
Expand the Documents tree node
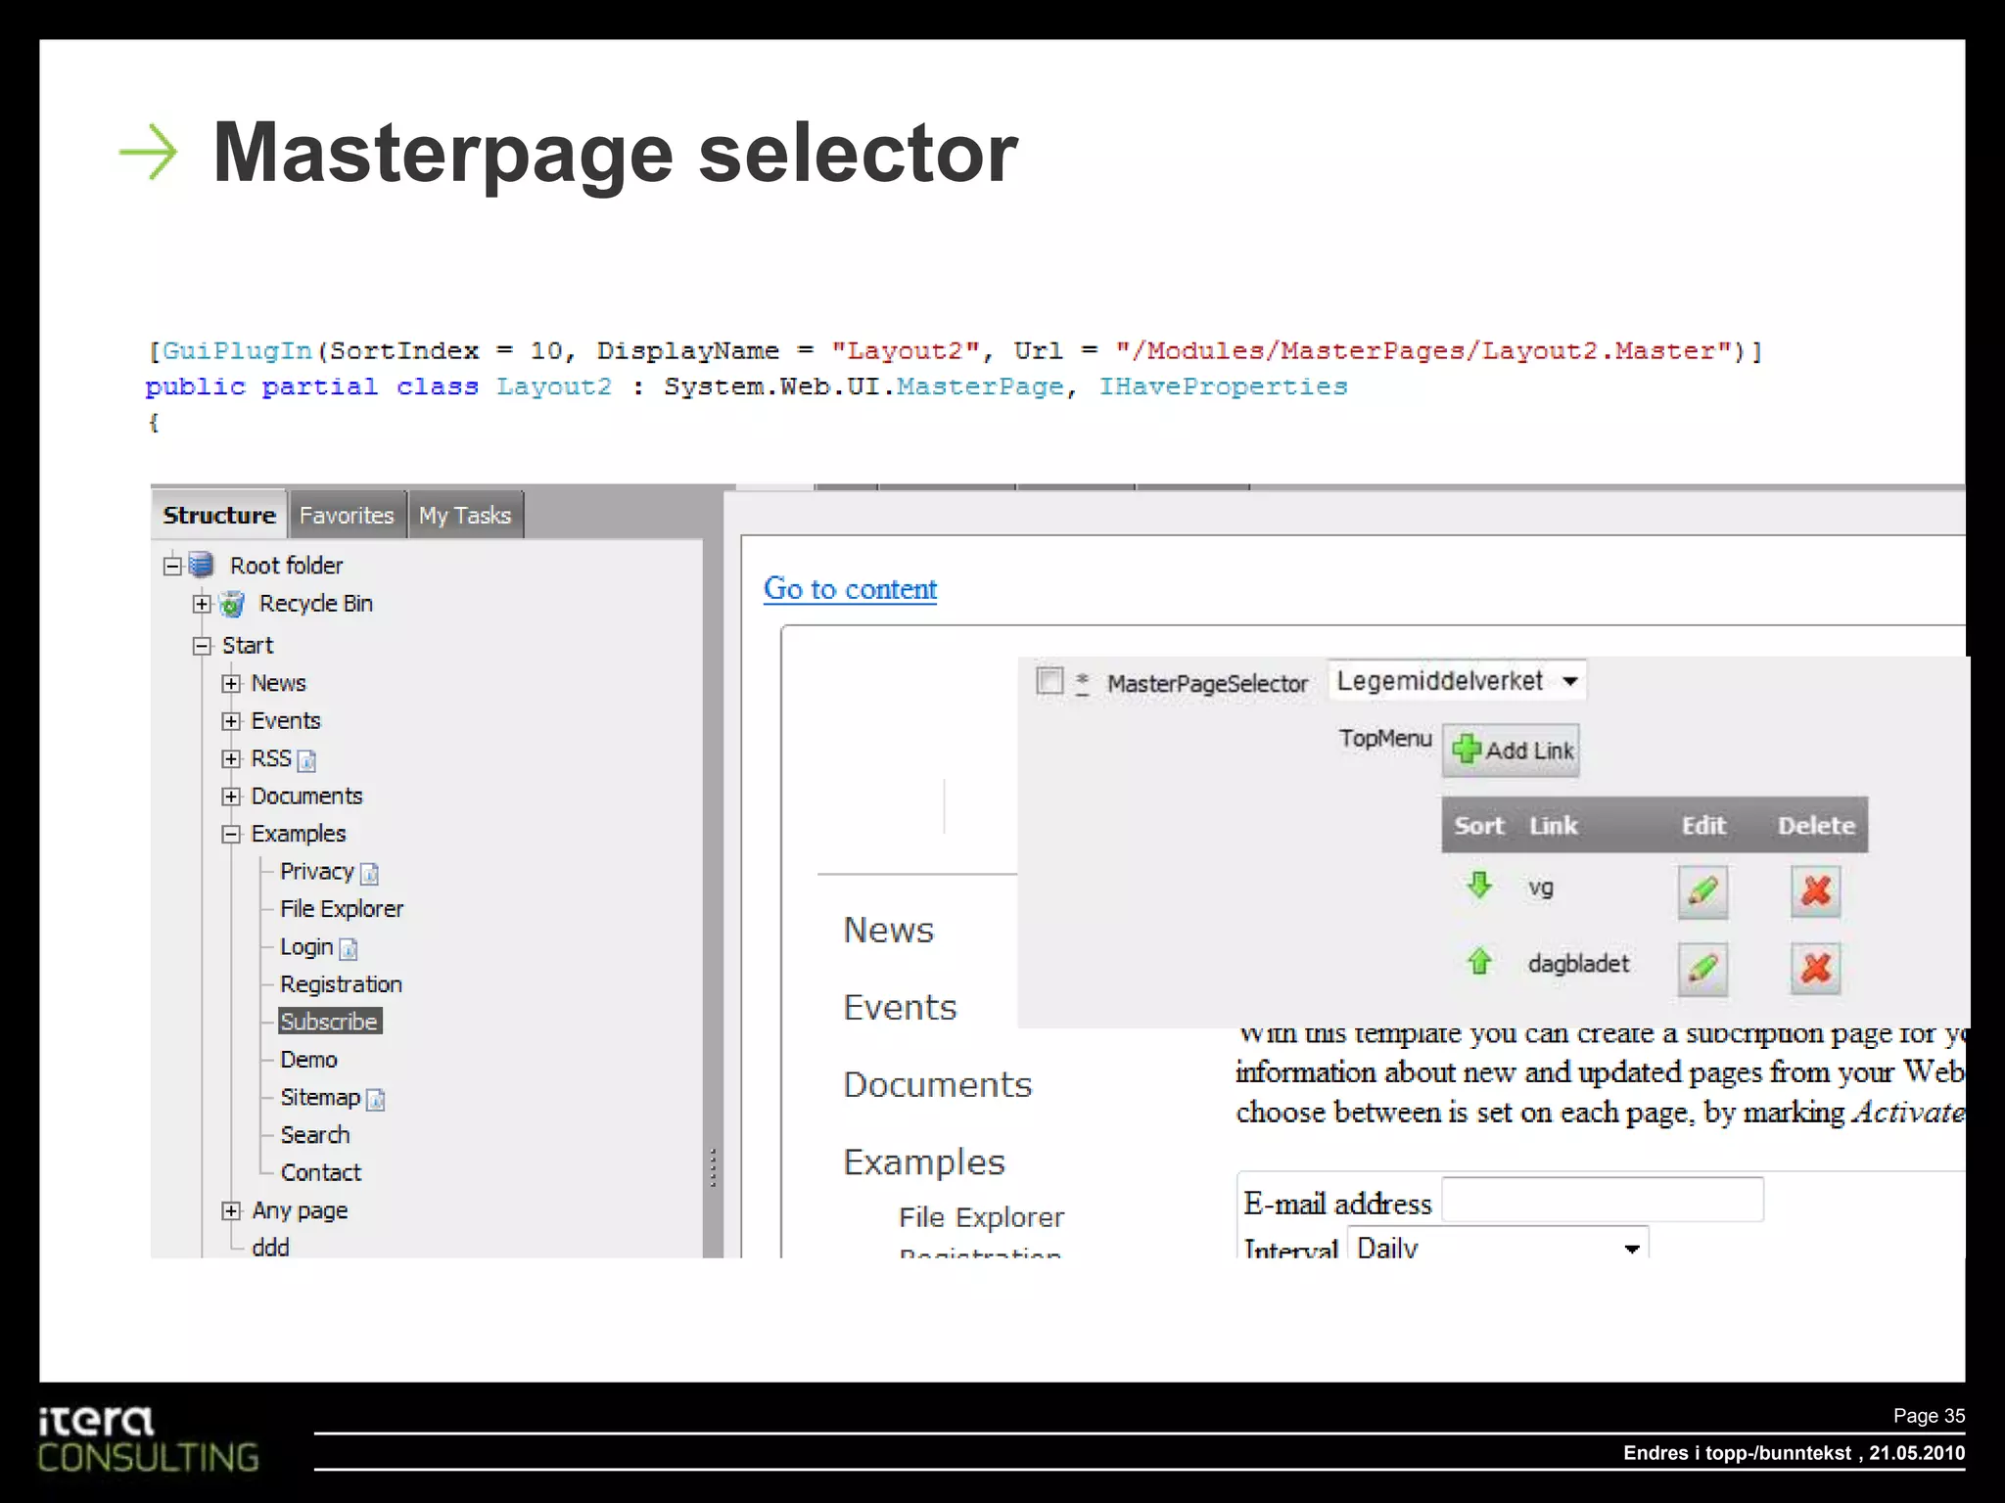coord(231,797)
